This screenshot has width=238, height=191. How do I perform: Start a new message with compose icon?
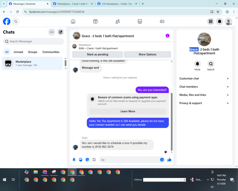click(x=60, y=32)
